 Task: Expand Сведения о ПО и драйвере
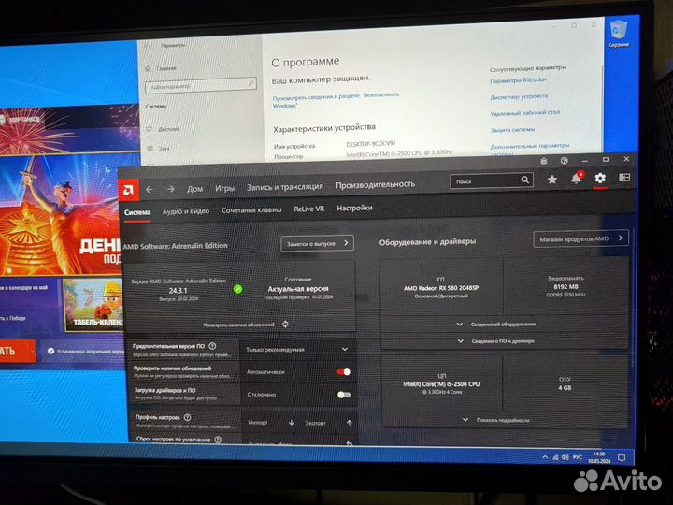[497, 341]
